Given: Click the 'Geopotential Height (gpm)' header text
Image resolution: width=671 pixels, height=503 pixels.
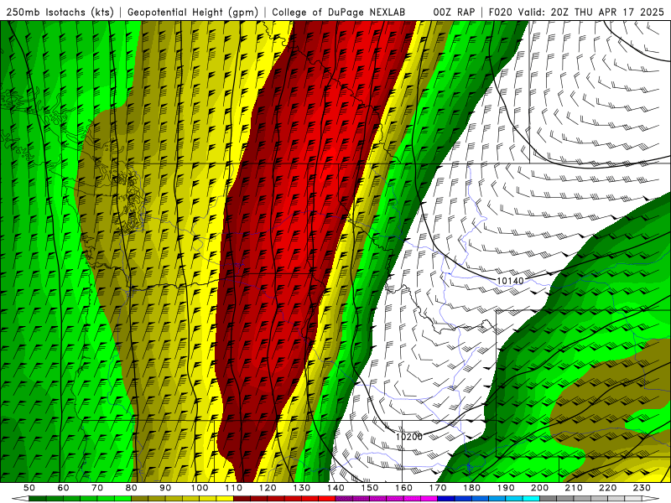Looking at the screenshot, I should [193, 12].
